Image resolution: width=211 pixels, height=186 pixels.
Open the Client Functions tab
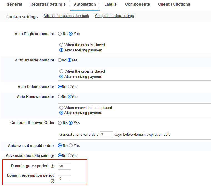(x=174, y=4)
